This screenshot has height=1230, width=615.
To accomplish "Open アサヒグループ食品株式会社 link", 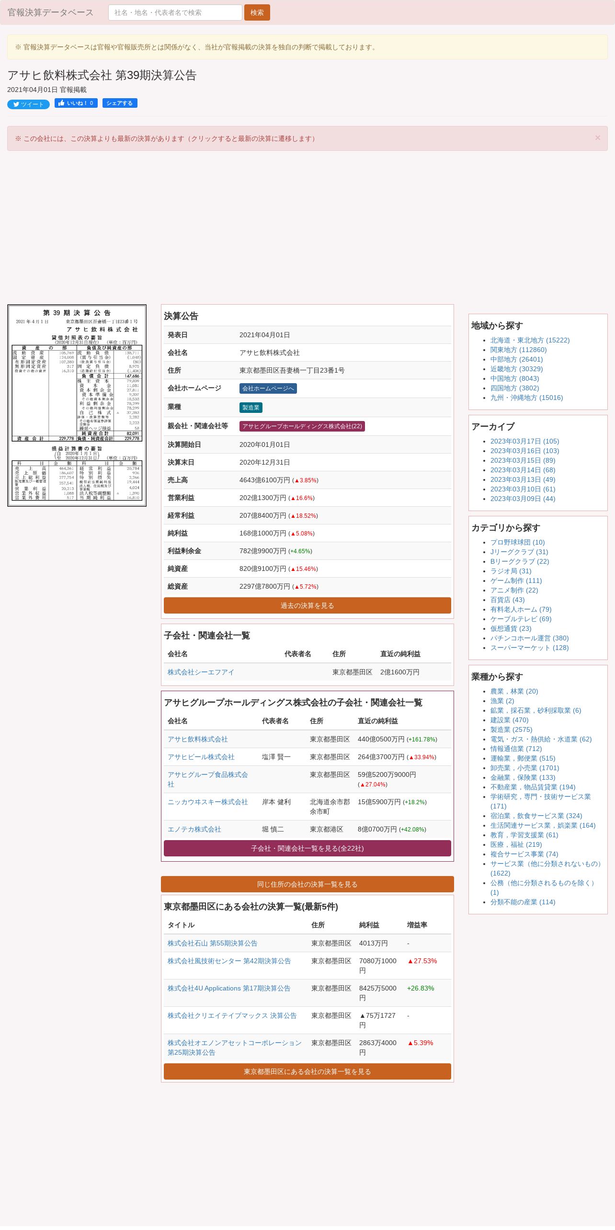I will point(208,779).
